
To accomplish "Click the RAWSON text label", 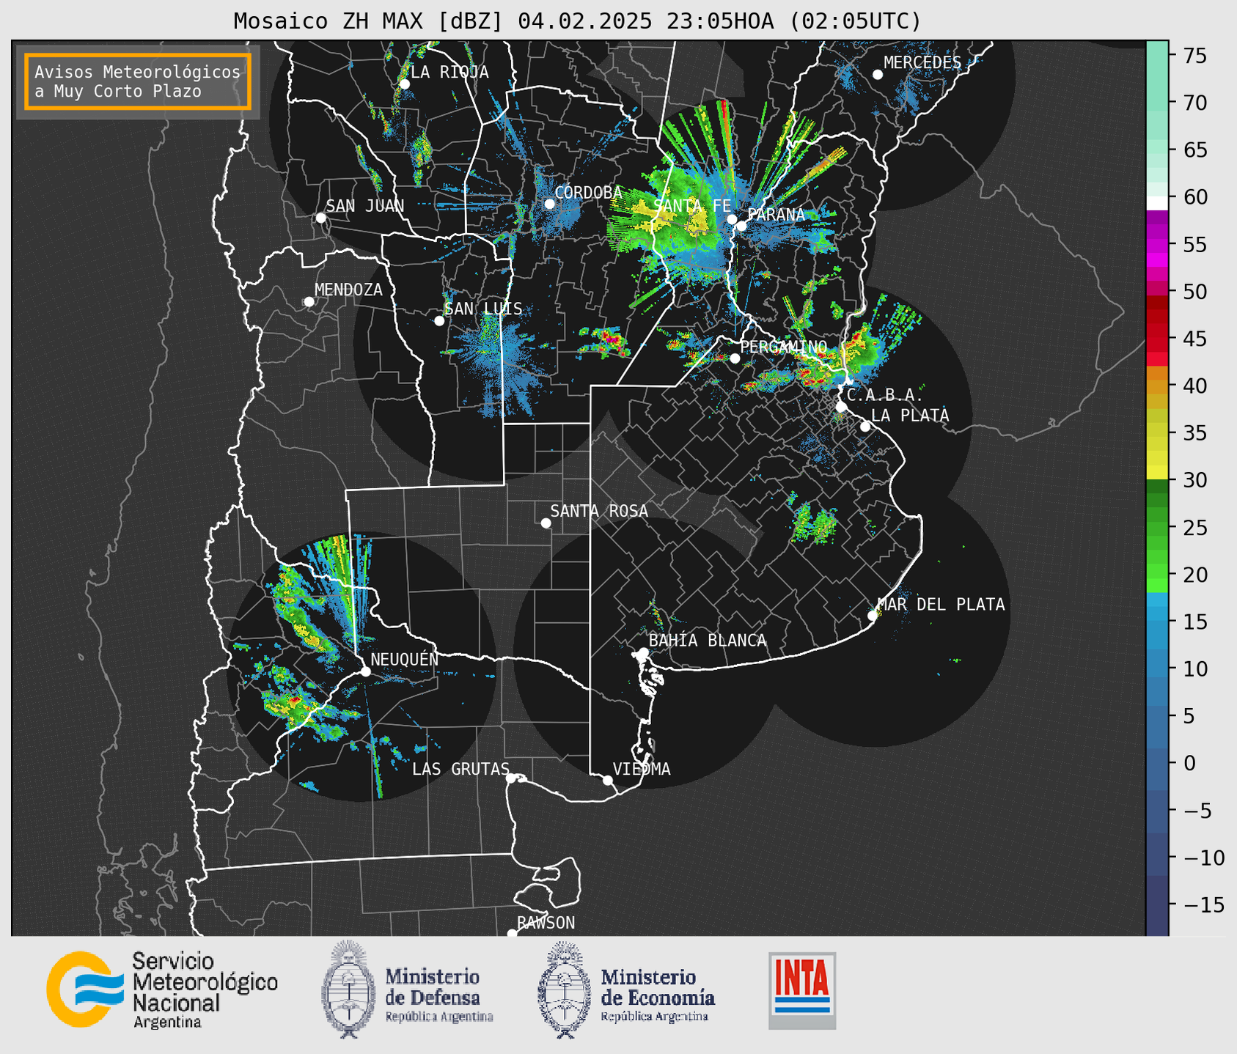I will click(x=546, y=923).
